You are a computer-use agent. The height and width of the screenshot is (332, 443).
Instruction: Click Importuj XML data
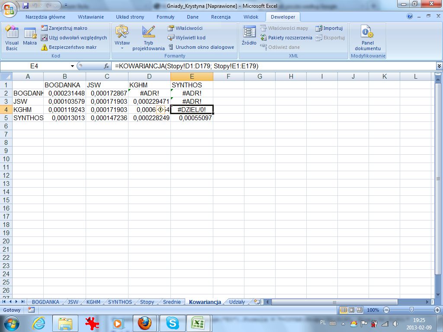tap(329, 28)
